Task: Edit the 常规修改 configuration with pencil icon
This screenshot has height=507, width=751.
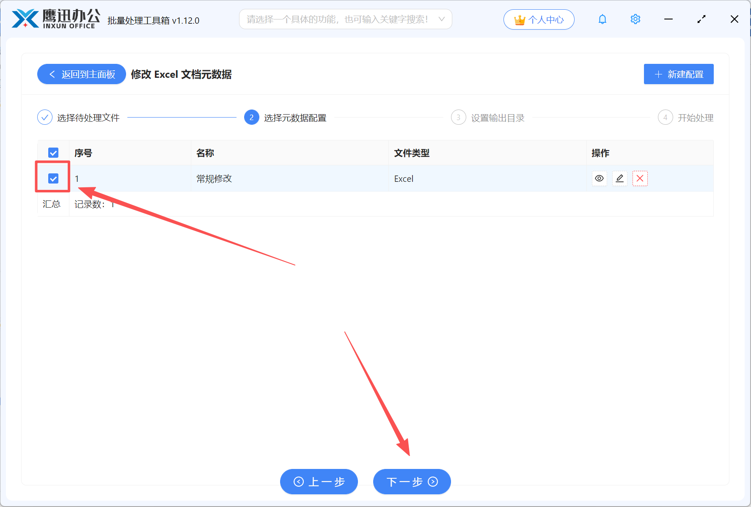Action: point(619,178)
